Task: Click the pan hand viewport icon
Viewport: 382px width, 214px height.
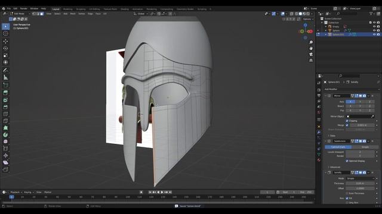Action: 311,49
